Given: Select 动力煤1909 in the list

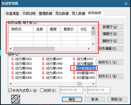Looking at the screenshot, I should click(52, 68).
